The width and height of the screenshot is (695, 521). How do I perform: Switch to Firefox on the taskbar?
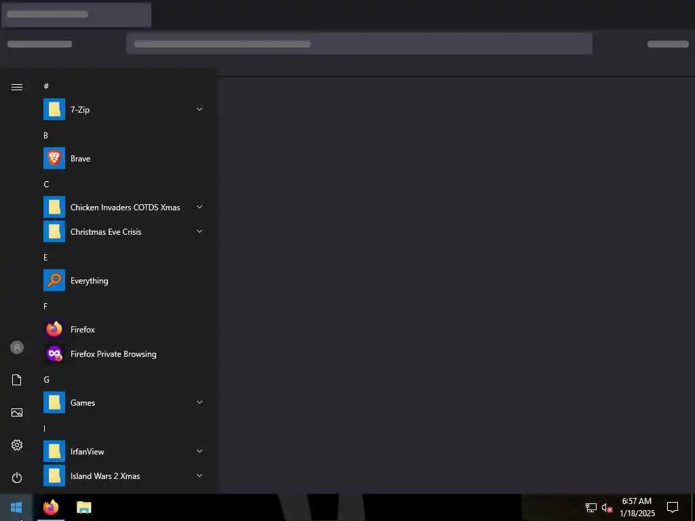pyautogui.click(x=51, y=507)
